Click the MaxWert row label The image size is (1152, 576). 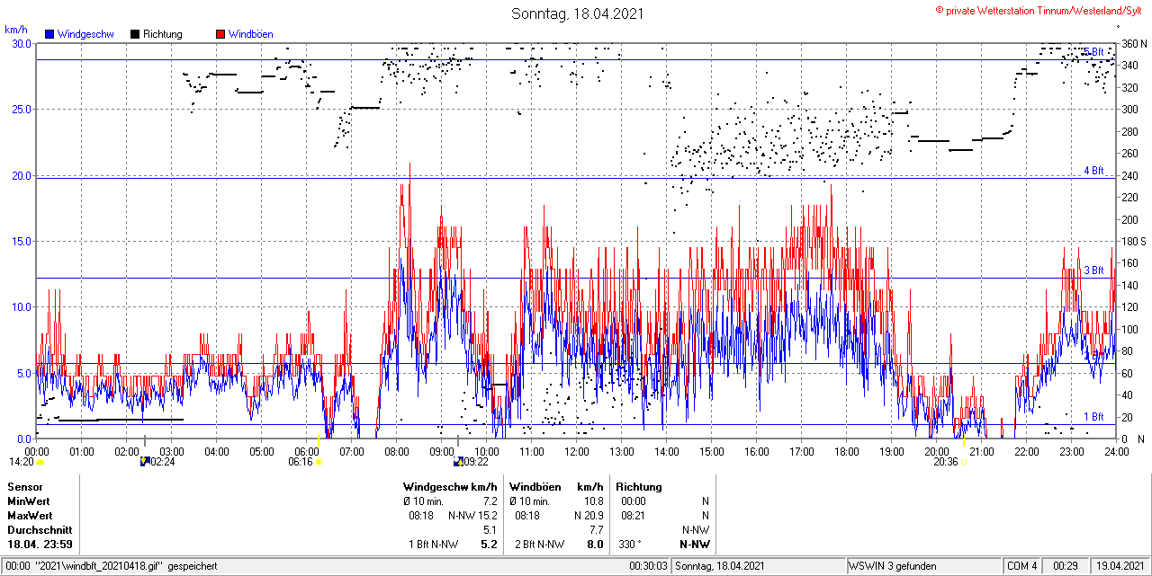[30, 516]
